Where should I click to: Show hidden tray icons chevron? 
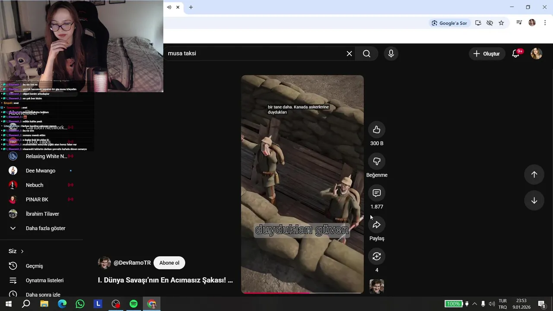click(x=474, y=304)
